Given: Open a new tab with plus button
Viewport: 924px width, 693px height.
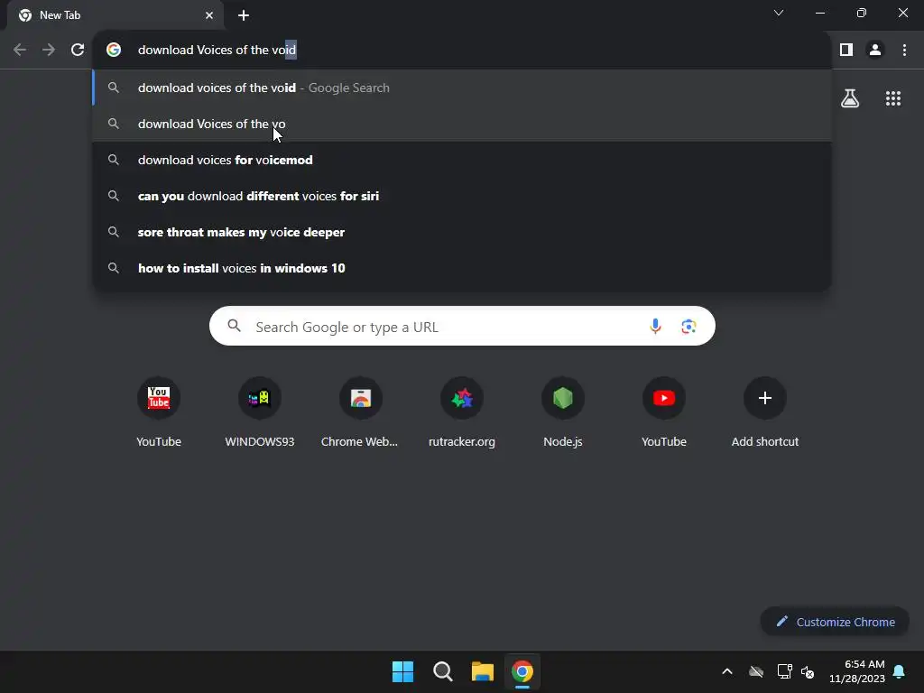Looking at the screenshot, I should pyautogui.click(x=244, y=15).
